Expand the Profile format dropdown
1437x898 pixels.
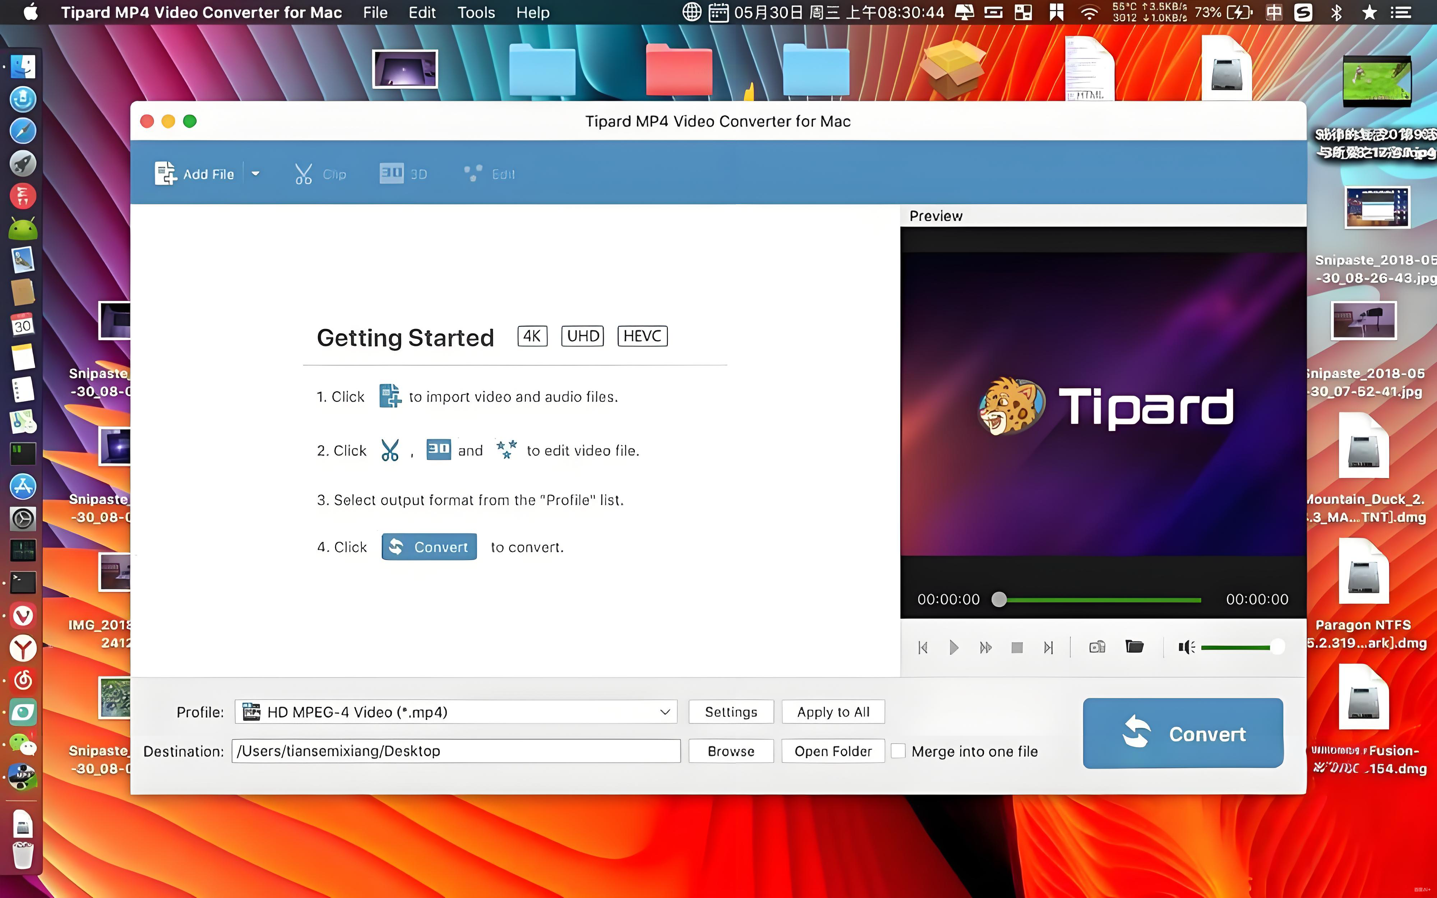pyautogui.click(x=665, y=712)
